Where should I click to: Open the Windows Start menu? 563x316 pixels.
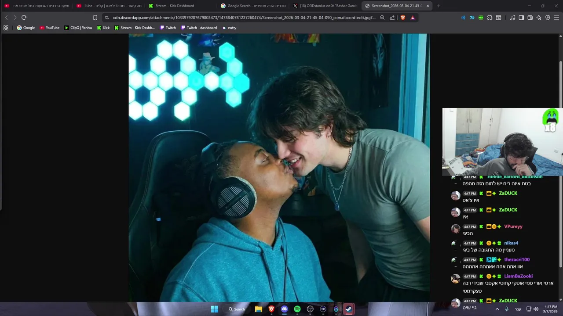(214, 309)
